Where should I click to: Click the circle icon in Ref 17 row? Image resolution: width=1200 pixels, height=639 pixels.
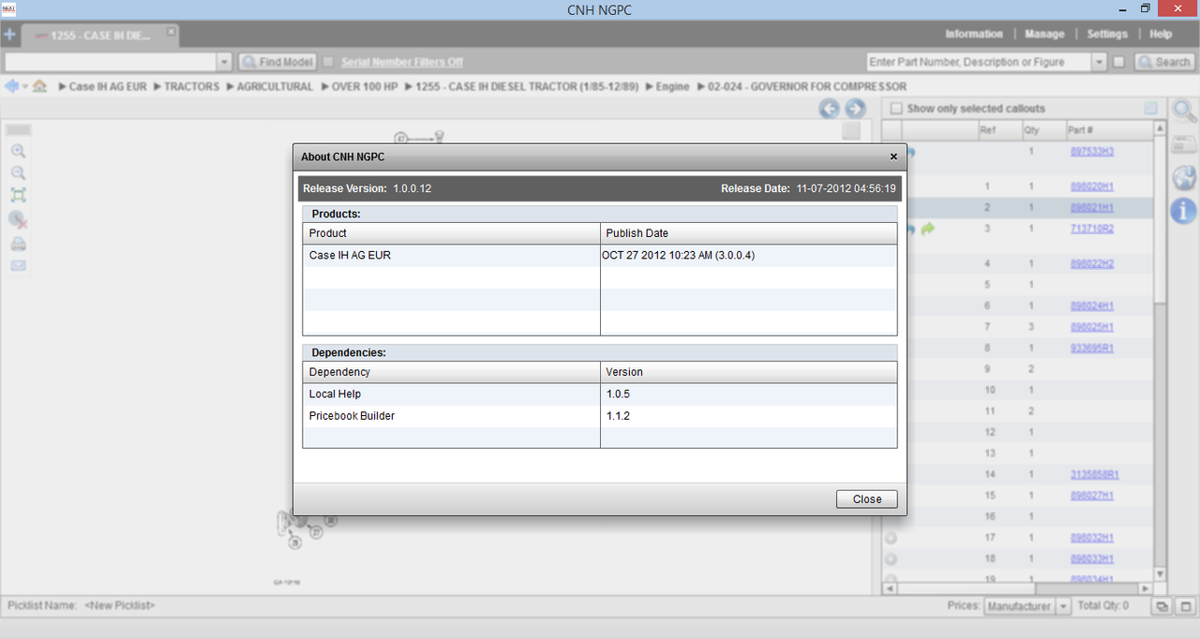(891, 538)
